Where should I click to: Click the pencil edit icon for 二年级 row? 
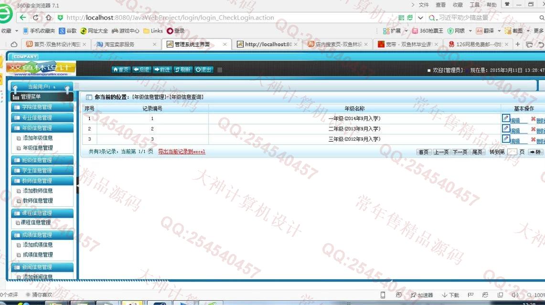506,129
